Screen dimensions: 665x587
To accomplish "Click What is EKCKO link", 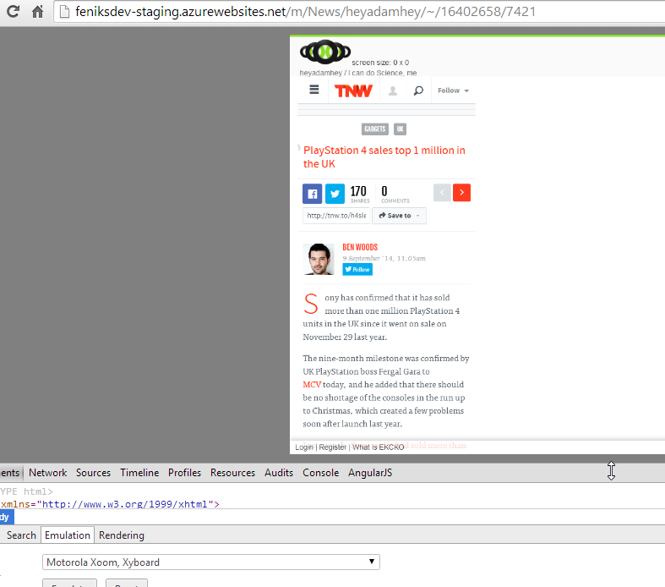I will (379, 447).
